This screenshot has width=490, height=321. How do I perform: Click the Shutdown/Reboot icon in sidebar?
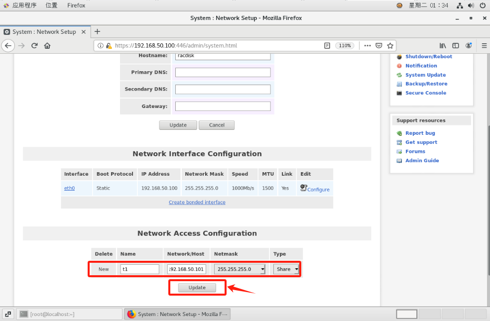tap(399, 57)
